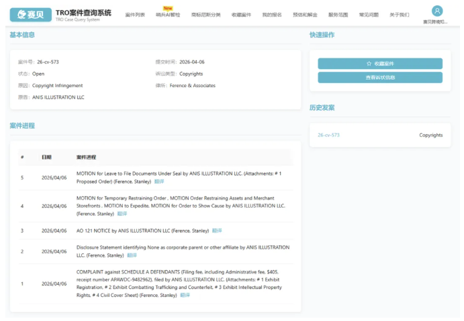Image resolution: width=464 pixels, height=321 pixels.
Task: Open 我的报名 in the top navigation
Action: click(272, 14)
